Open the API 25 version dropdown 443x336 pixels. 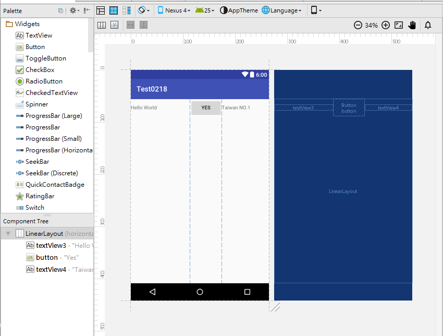coord(205,10)
